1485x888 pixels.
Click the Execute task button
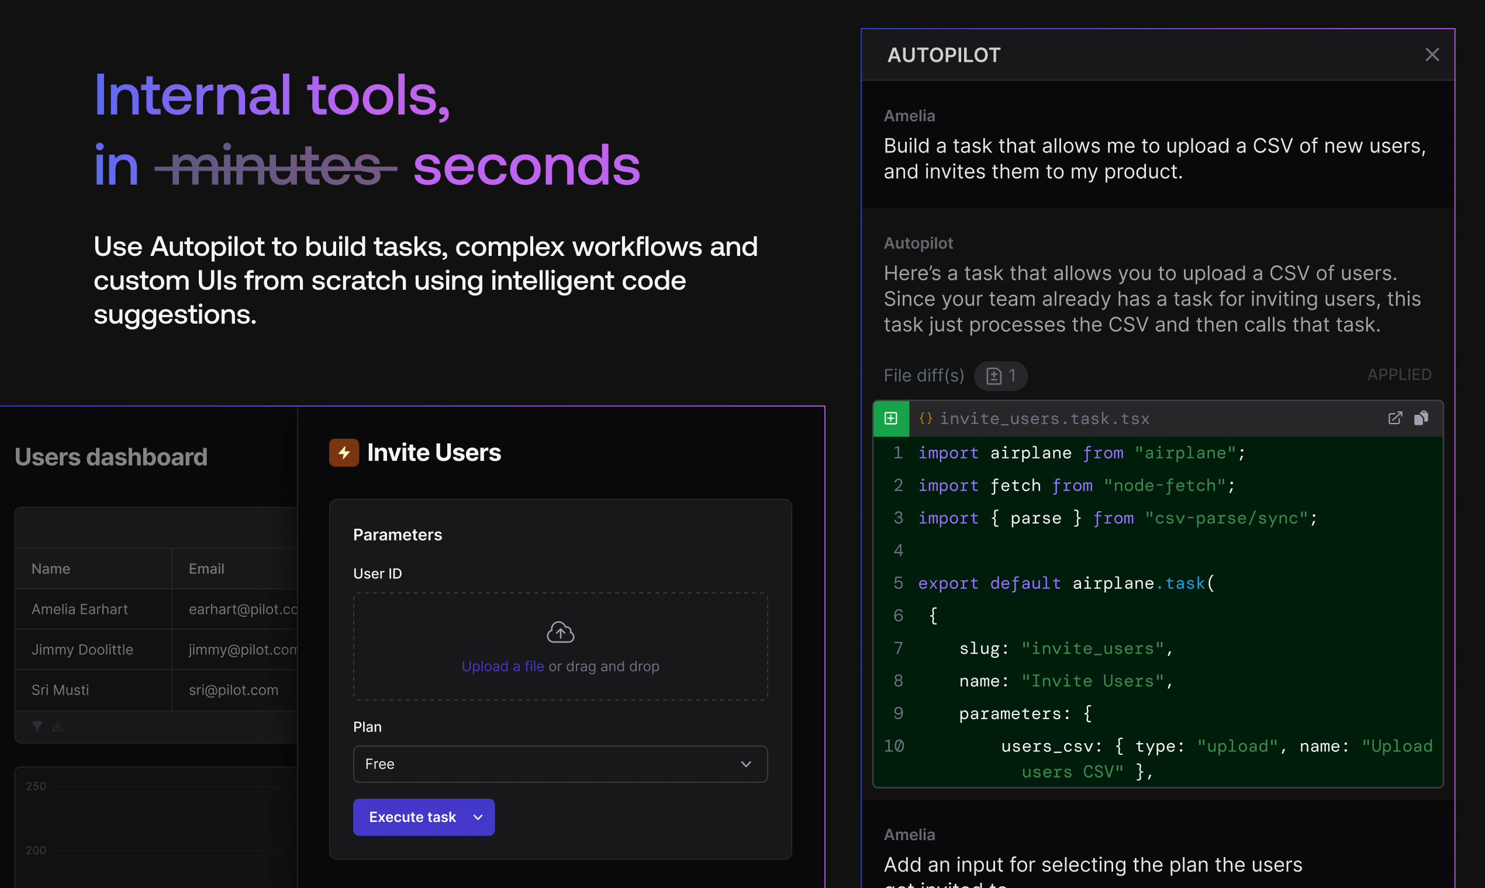coord(412,817)
